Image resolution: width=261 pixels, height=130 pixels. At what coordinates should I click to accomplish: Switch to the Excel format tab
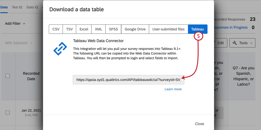click(x=84, y=29)
